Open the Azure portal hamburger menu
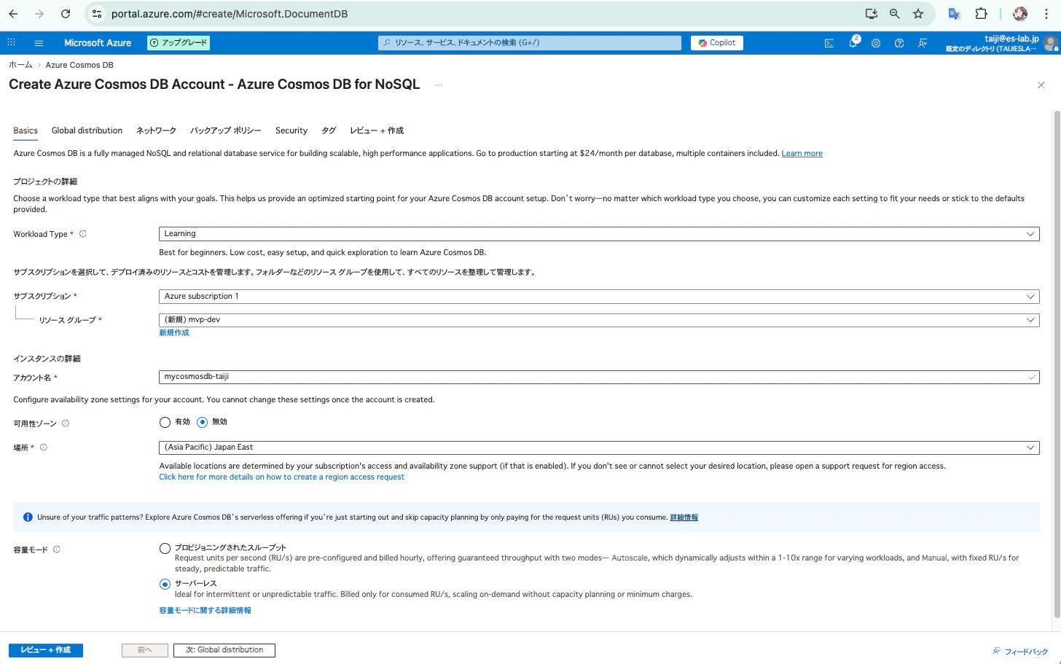This screenshot has height=664, width=1061. [x=39, y=43]
